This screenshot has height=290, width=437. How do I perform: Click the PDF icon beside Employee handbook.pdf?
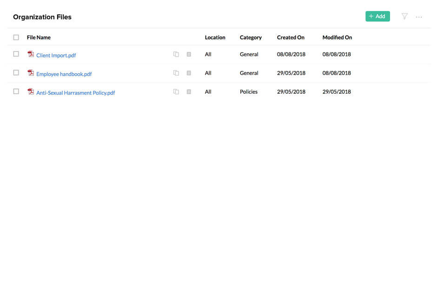[x=31, y=72]
